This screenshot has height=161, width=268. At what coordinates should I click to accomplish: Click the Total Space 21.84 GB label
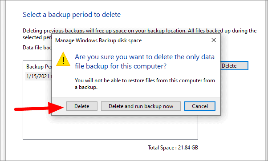coord(173,148)
